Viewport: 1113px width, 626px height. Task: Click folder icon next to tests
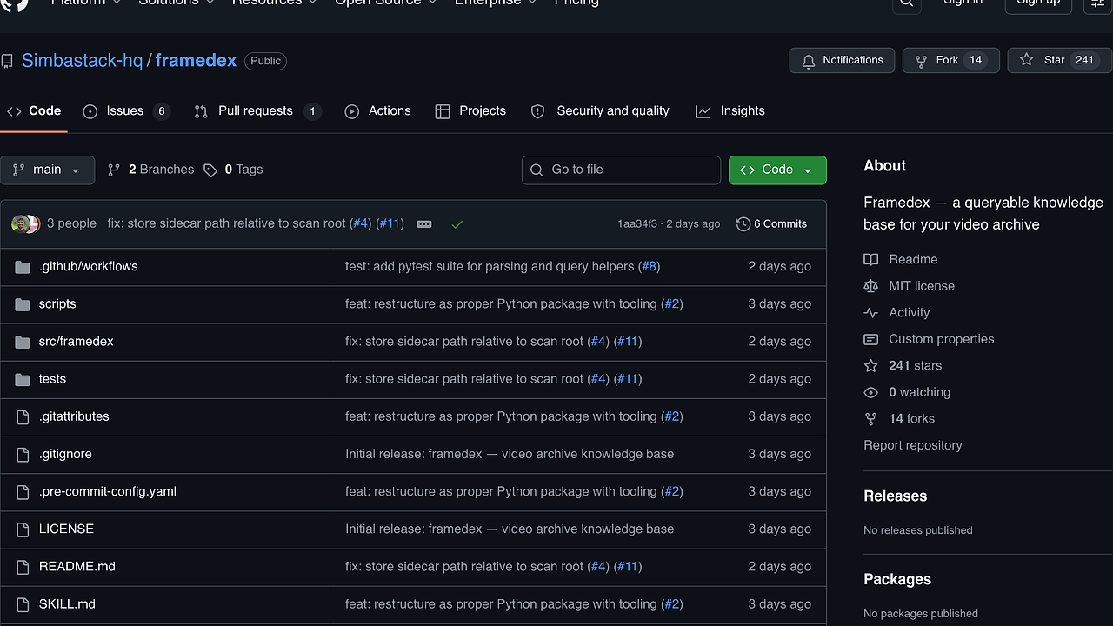tap(23, 379)
